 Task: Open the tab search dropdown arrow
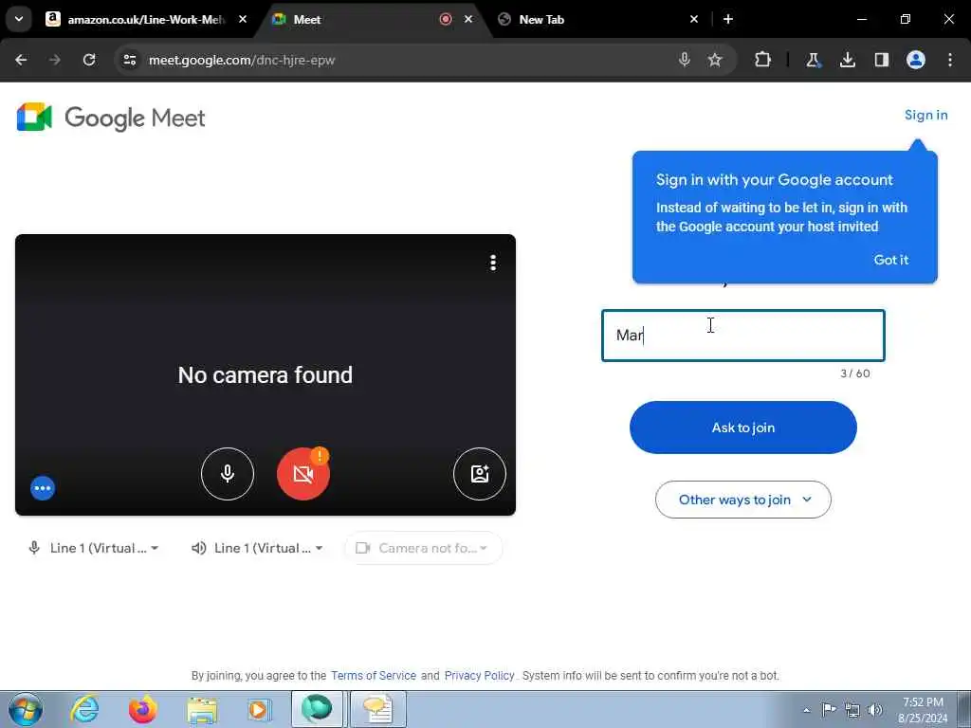point(19,19)
